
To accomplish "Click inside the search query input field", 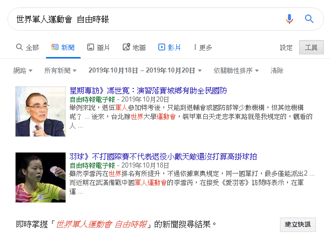I will click(x=147, y=19).
